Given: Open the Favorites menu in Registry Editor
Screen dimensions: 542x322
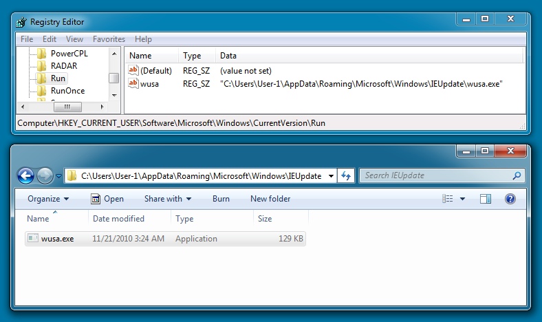Looking at the screenshot, I should (109, 39).
